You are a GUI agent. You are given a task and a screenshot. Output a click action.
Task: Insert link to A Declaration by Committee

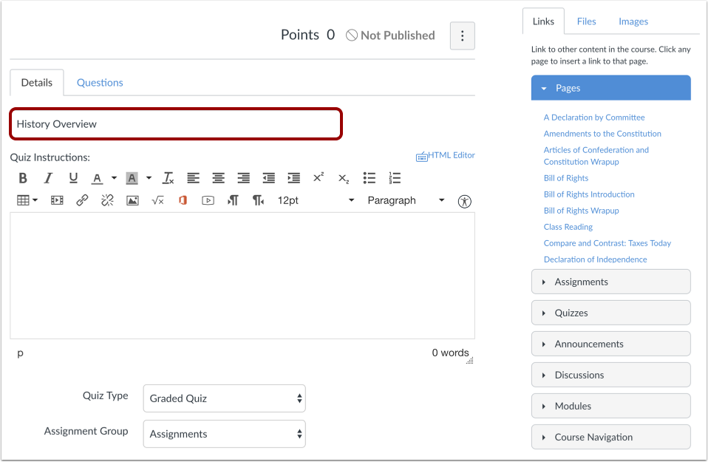tap(593, 118)
